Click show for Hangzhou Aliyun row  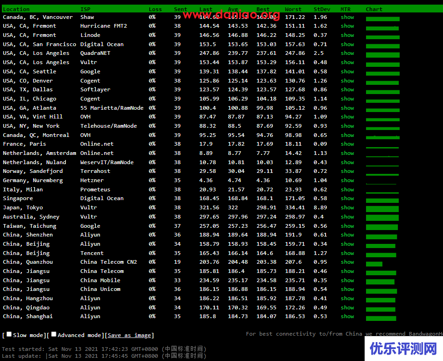tap(347, 299)
